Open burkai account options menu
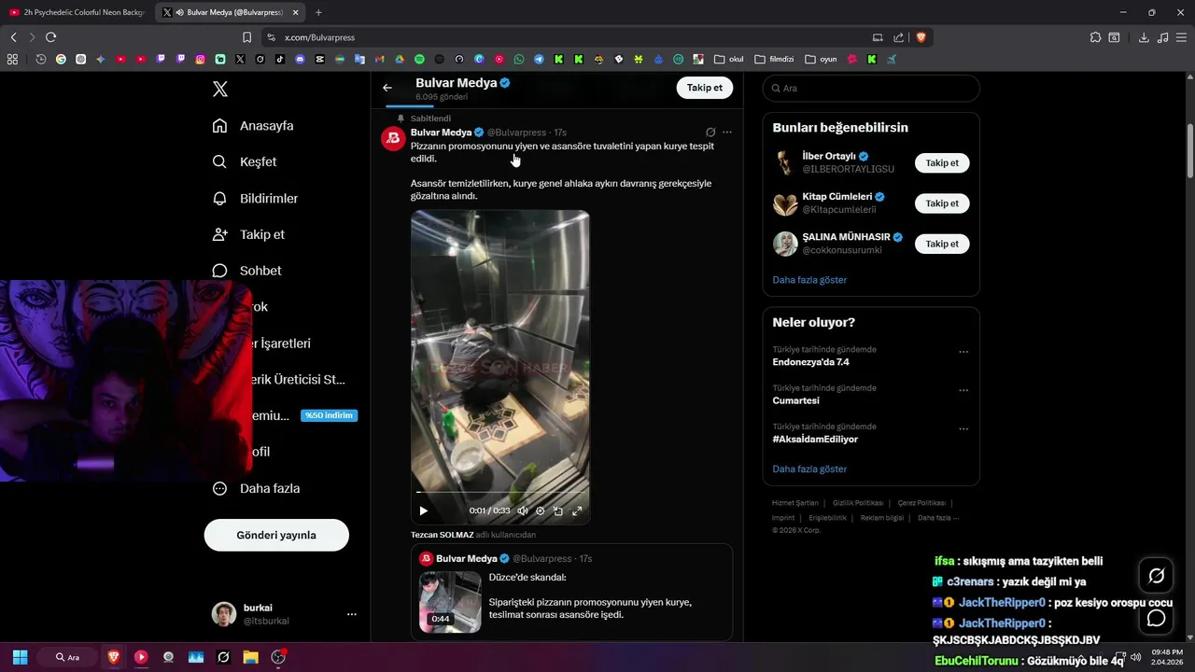 352,614
